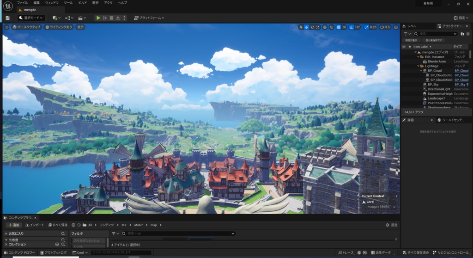473x258 pixels.
Task: Open the add content (cube plus) menu
Action: (x=56, y=18)
